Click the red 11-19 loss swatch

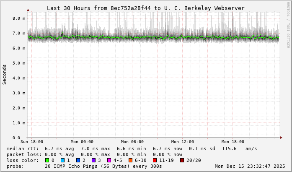(155, 160)
